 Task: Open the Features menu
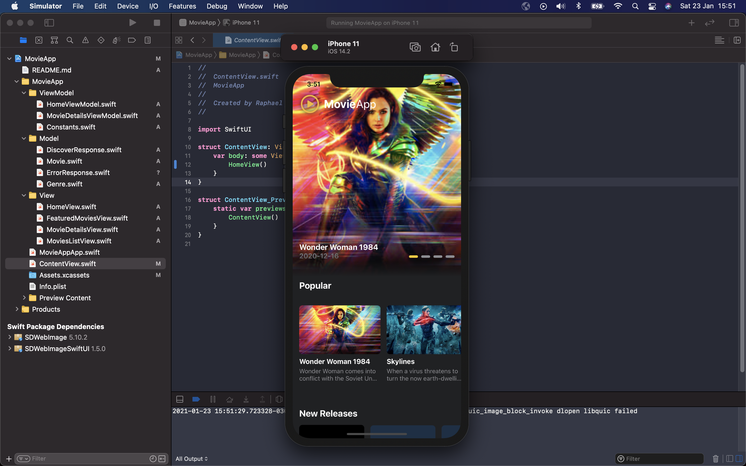(x=182, y=6)
